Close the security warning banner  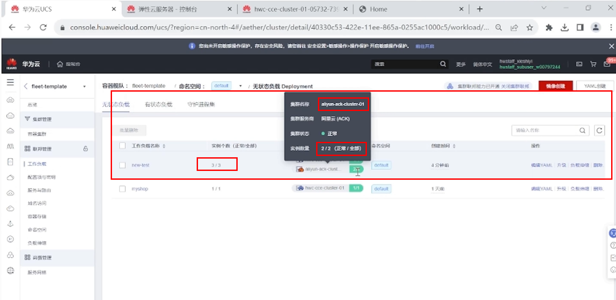(611, 46)
